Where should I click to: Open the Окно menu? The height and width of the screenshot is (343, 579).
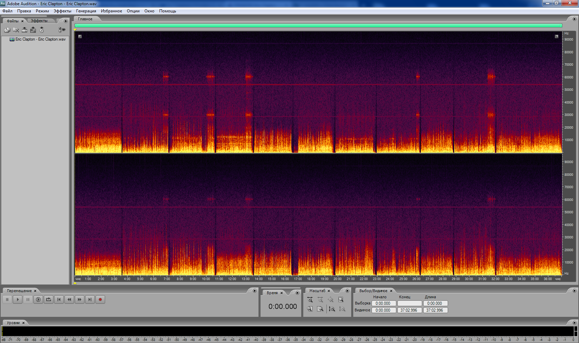[x=149, y=11]
